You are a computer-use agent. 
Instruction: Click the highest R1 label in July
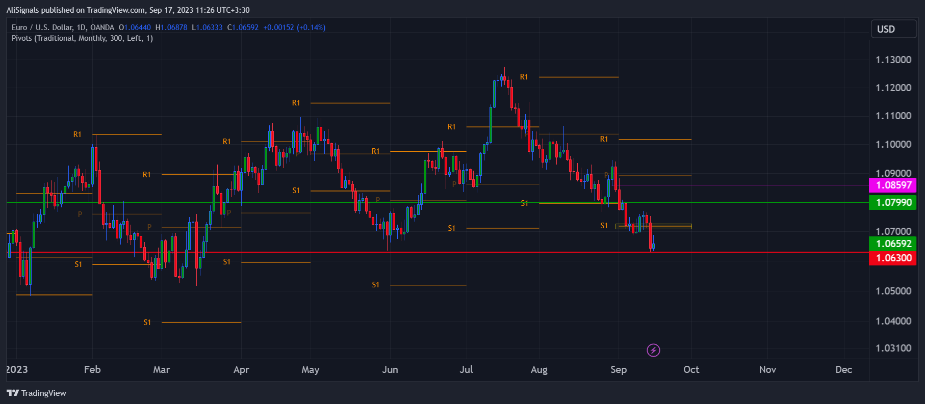point(524,77)
